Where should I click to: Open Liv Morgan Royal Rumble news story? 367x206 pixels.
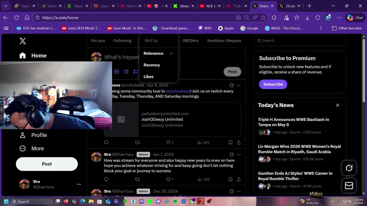coord(300,152)
